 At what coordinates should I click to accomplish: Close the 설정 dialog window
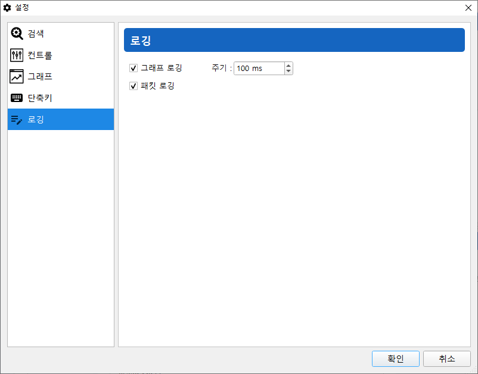tap(468, 8)
